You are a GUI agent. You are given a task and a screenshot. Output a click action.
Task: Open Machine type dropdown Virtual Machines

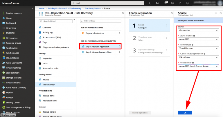(x=198, y=48)
